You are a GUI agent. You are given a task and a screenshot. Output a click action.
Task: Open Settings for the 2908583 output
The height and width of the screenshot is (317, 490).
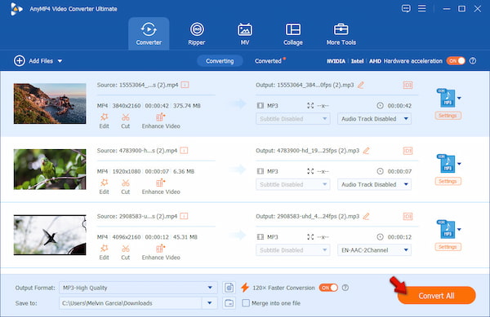tap(448, 247)
